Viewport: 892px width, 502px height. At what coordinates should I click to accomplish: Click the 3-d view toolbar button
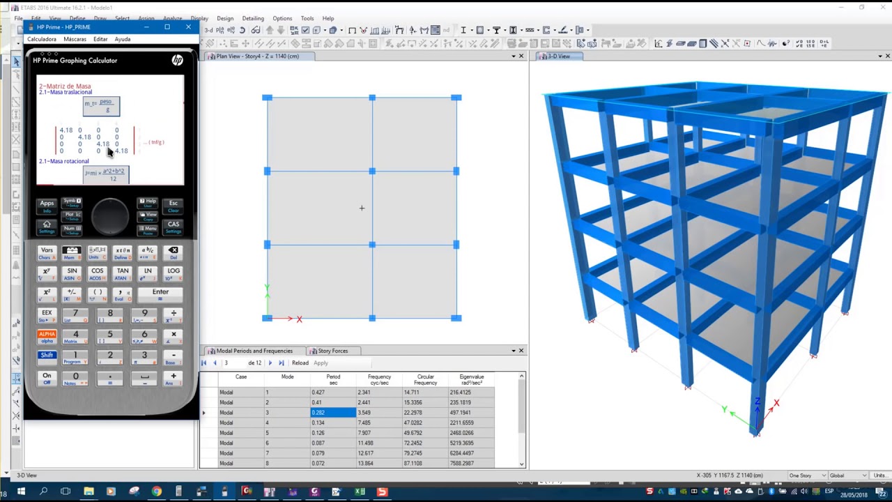coord(208,30)
